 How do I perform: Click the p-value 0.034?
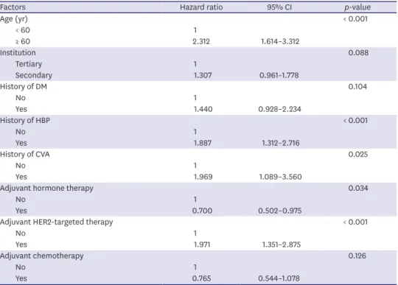(358, 188)
